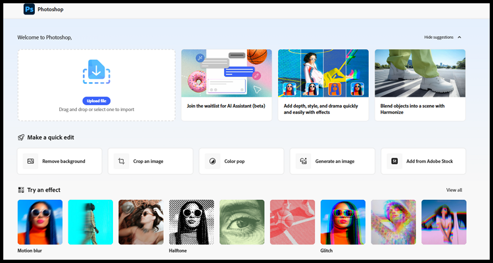Hide suggestions text link
This screenshot has height=263, width=493.
click(438, 37)
